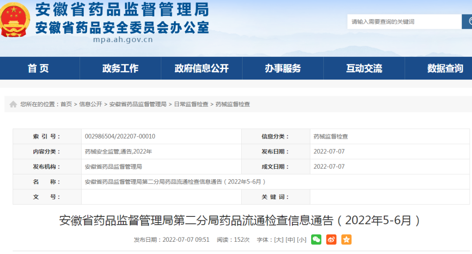Share the article via Weibo icon
Image resolution: width=472 pixels, height=254 pixels.
pyautogui.click(x=331, y=240)
